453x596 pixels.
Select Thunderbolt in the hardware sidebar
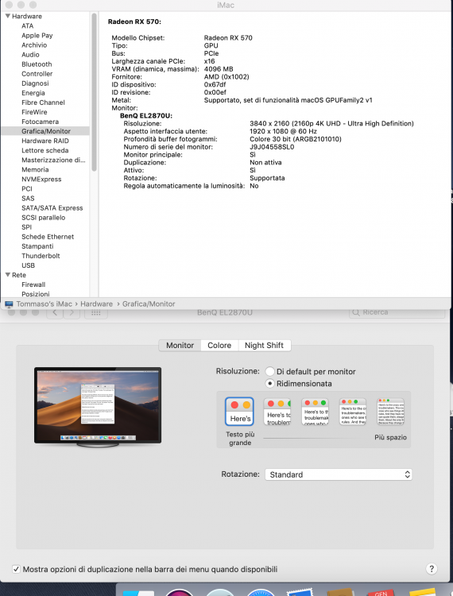point(41,256)
